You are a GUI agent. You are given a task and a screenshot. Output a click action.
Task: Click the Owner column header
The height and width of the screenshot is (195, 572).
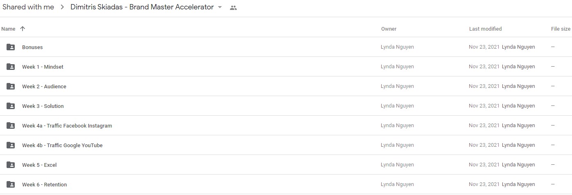click(389, 29)
